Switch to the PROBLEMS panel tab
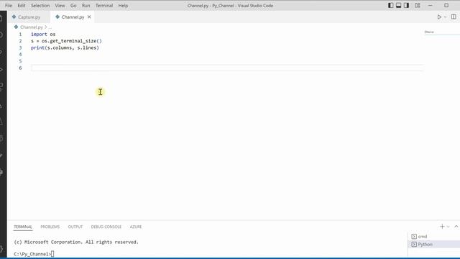The height and width of the screenshot is (259, 460). point(50,227)
